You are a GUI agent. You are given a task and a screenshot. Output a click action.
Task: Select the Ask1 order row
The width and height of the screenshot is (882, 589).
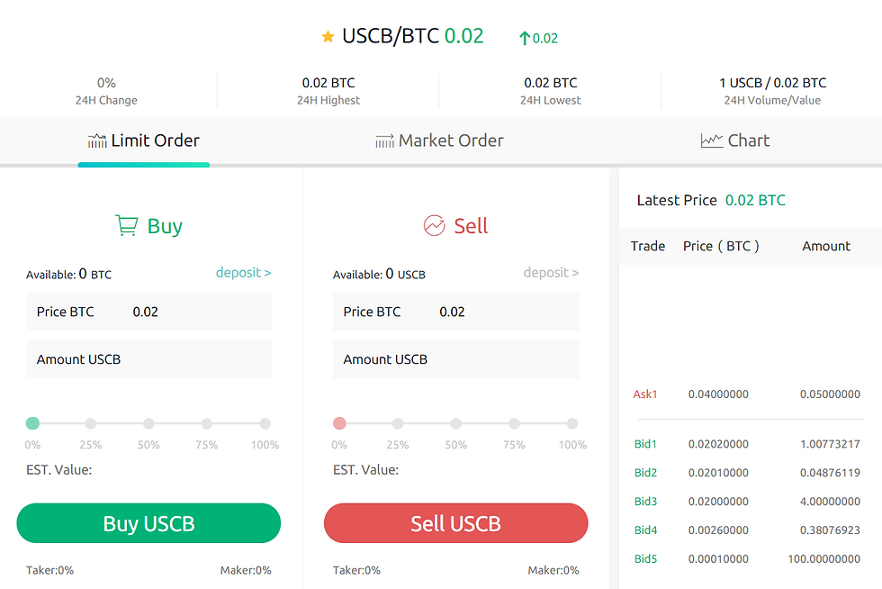746,394
